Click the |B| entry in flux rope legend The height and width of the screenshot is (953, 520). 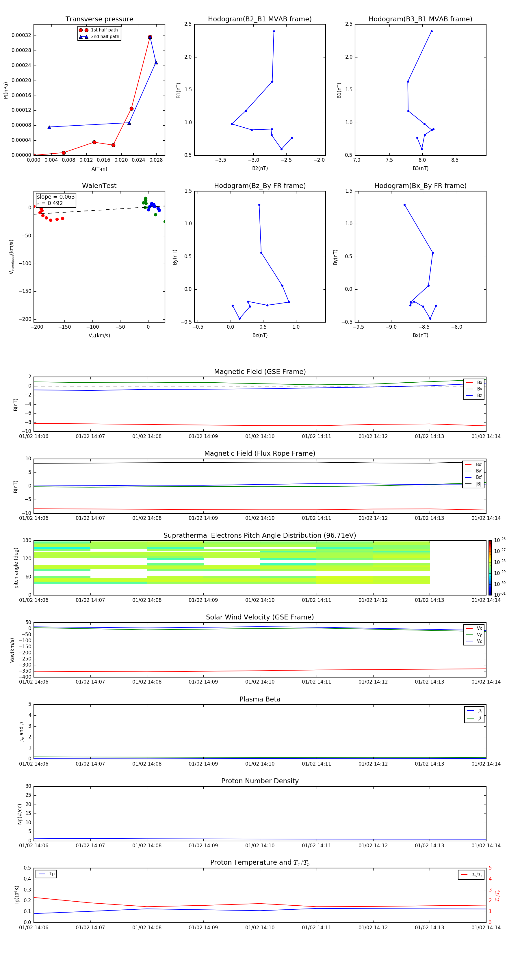pos(474,484)
